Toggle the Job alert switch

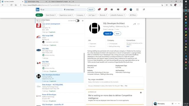point(77,21)
